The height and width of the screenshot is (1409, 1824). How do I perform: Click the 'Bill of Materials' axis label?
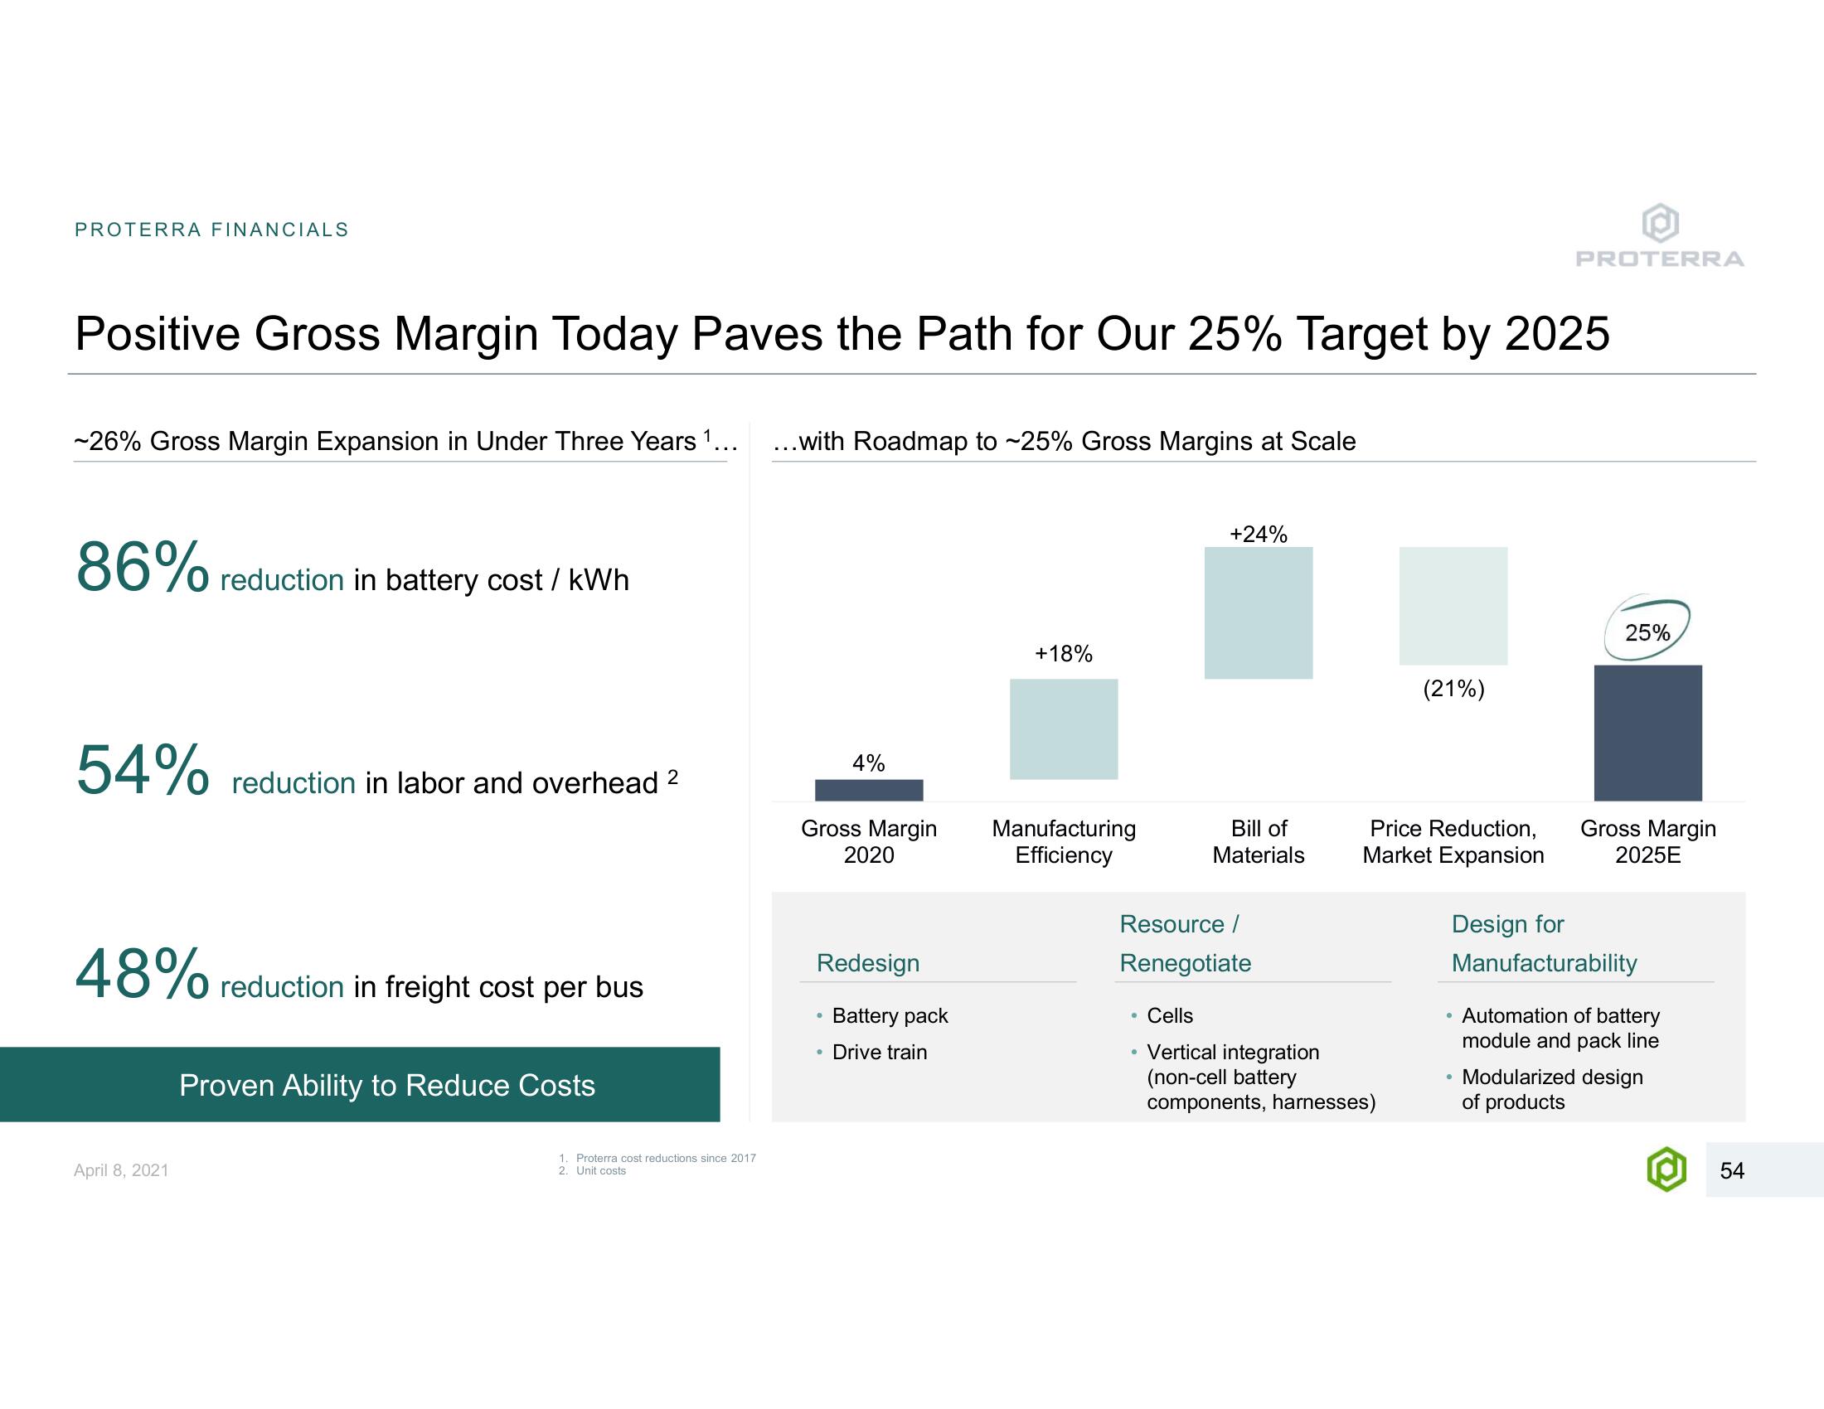pyautogui.click(x=1259, y=841)
